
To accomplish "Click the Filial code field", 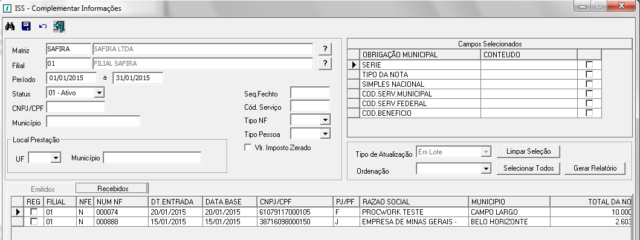I will coord(68,63).
